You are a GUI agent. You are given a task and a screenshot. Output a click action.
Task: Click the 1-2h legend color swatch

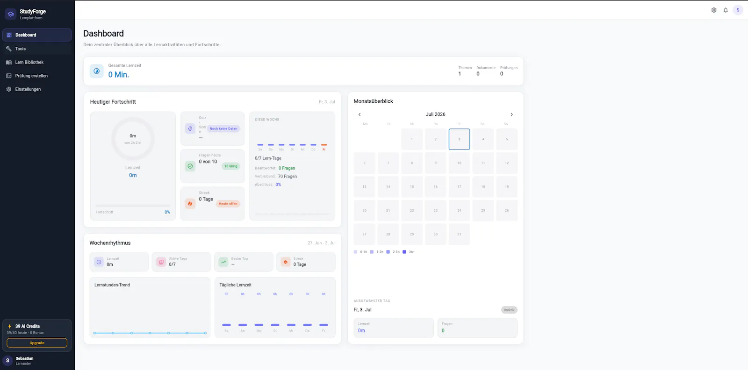pyautogui.click(x=372, y=252)
